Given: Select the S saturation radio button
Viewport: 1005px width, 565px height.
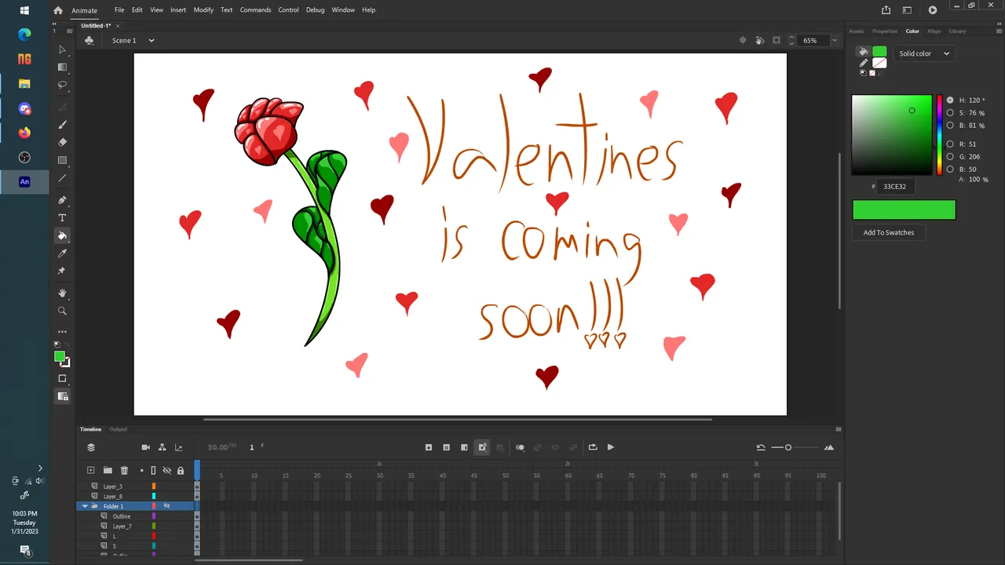Looking at the screenshot, I should (x=950, y=113).
